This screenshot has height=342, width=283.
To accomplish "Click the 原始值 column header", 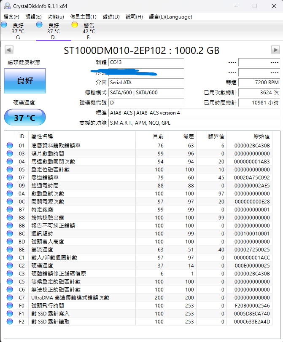I will [249, 136].
